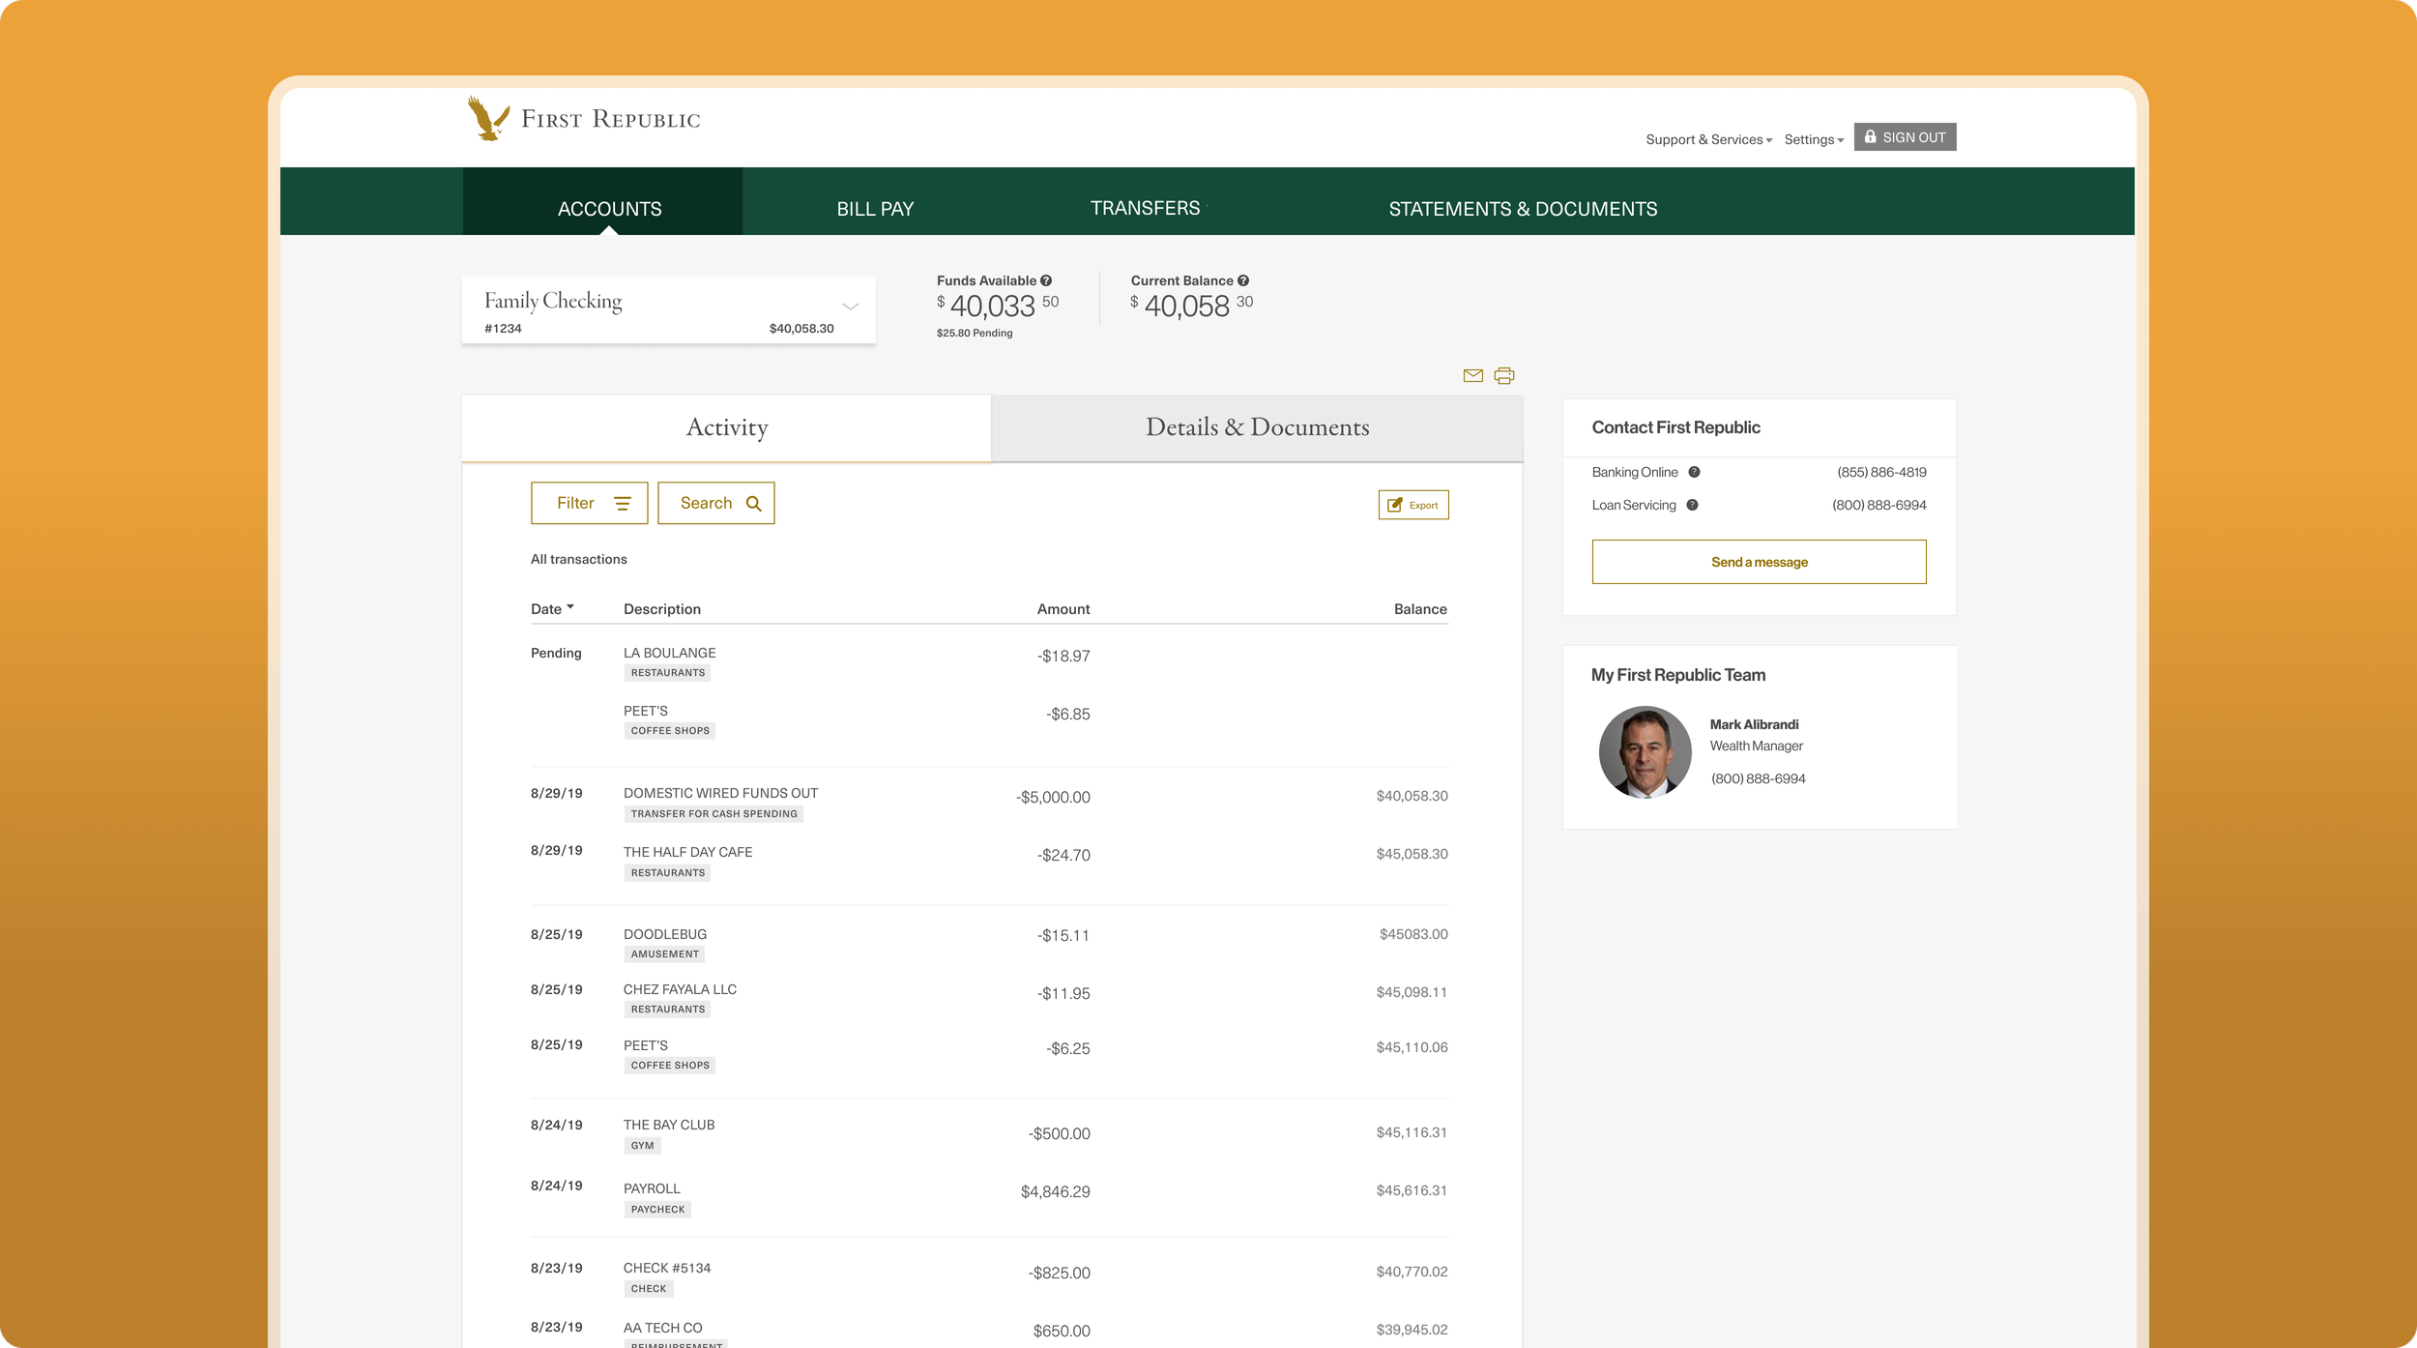Click the -$5,000.00 amount
Image resolution: width=2417 pixels, height=1348 pixels.
point(1053,798)
